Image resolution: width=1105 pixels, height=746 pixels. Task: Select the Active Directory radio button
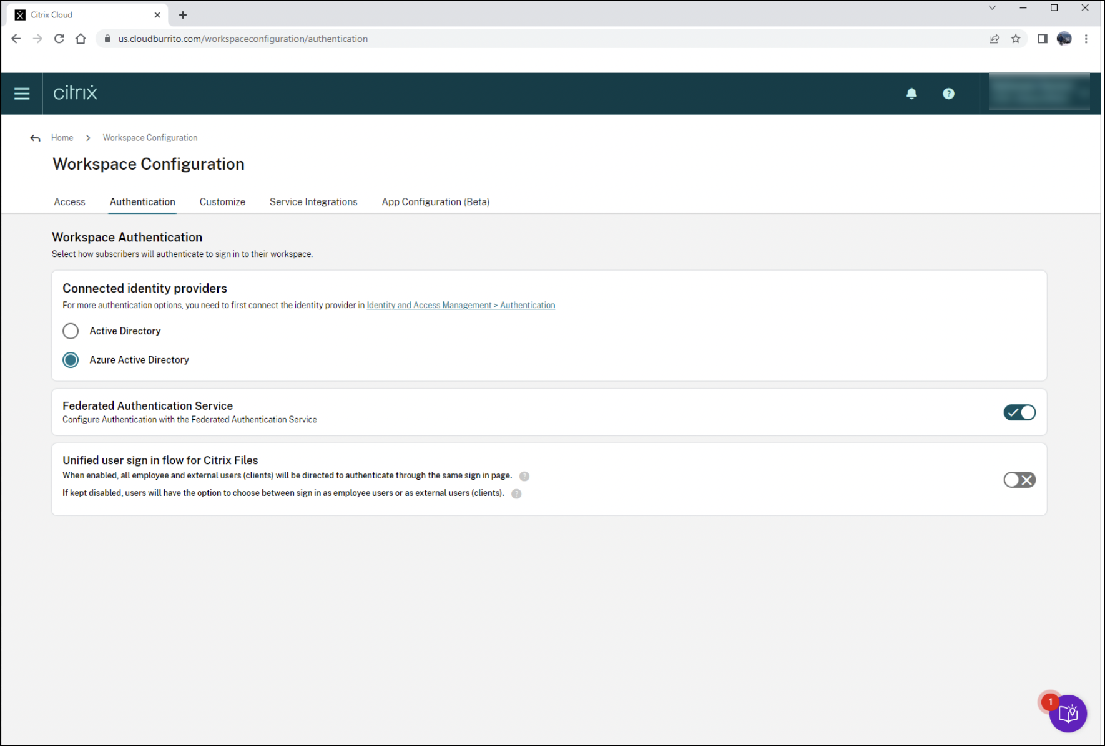pyautogui.click(x=71, y=331)
